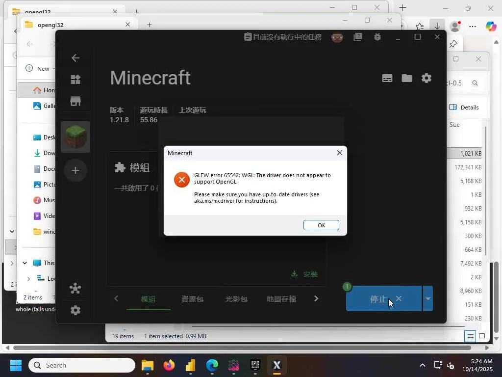Image resolution: width=502 pixels, height=377 pixels.
Task: Select the 172,341 KB file size row
Action: (x=468, y=167)
